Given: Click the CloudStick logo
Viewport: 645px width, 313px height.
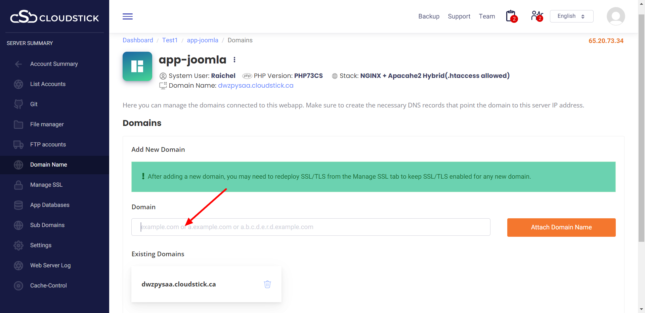Looking at the screenshot, I should coord(54,17).
